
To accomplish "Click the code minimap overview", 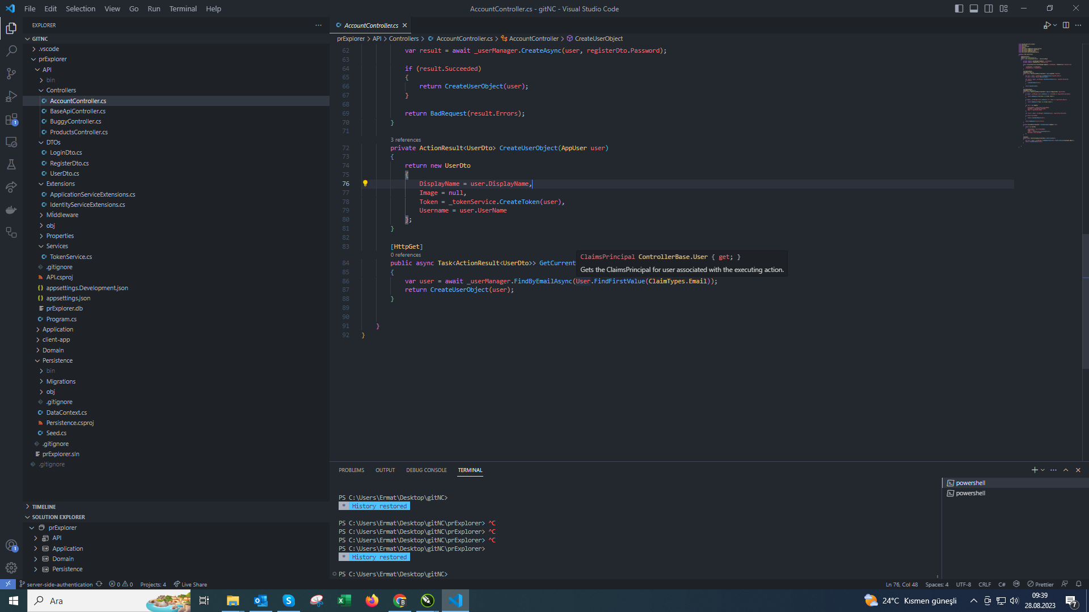I will coord(1048,95).
